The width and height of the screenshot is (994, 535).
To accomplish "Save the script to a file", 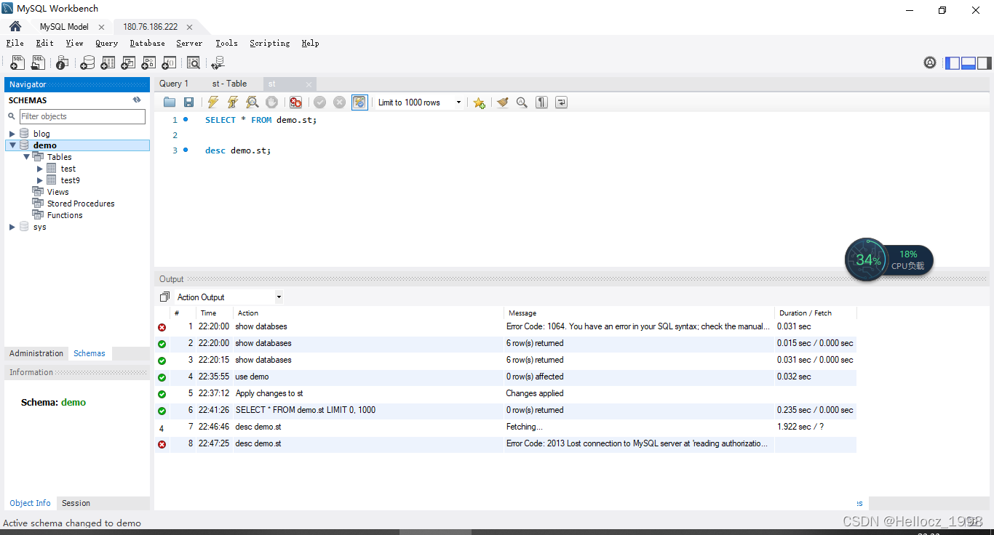I will tap(188, 102).
